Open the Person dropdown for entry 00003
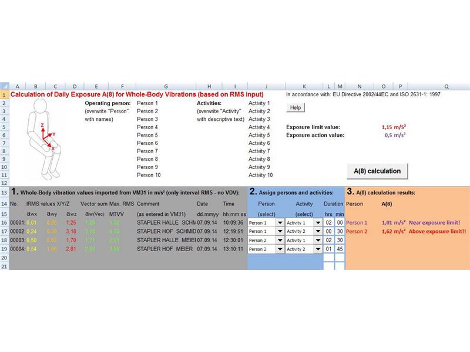Image resolution: width=470 pixels, height=352 pixels. coord(280,241)
